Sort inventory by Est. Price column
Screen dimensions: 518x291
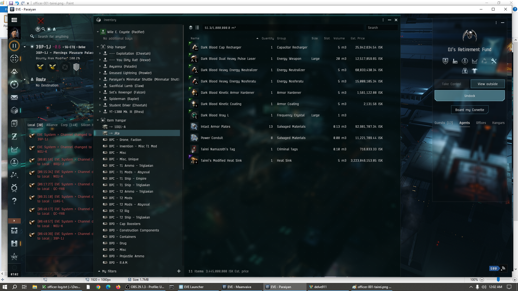pyautogui.click(x=357, y=38)
